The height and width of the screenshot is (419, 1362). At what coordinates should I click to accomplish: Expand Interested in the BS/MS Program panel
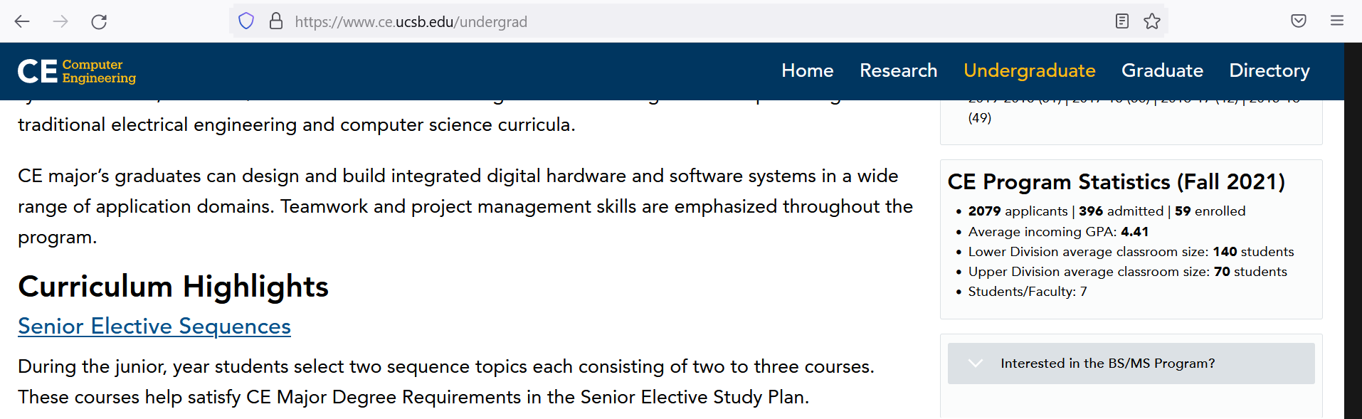(x=1107, y=364)
